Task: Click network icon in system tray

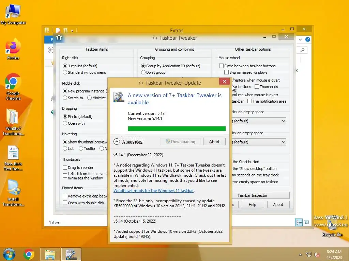Action: [x=308, y=255]
